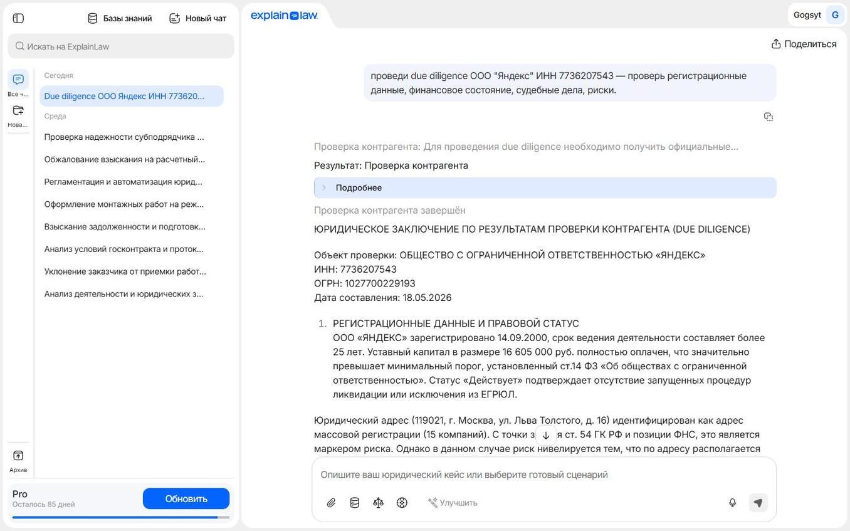This screenshot has height=531, width=850.
Task: Click the Проверка контрагента reasoning line
Action: pyautogui.click(x=526, y=147)
